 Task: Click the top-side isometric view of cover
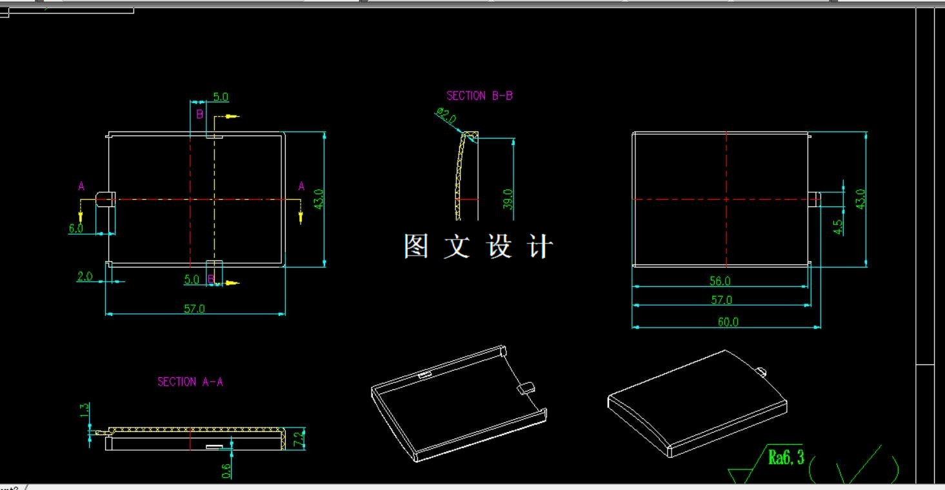pyautogui.click(x=697, y=404)
